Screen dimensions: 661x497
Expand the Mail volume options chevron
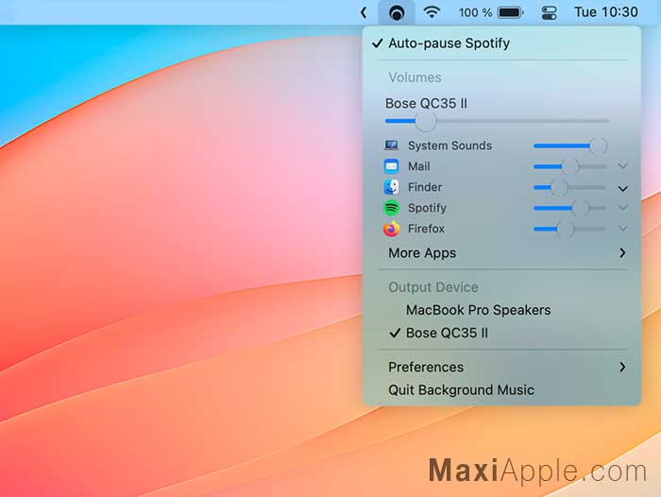622,166
